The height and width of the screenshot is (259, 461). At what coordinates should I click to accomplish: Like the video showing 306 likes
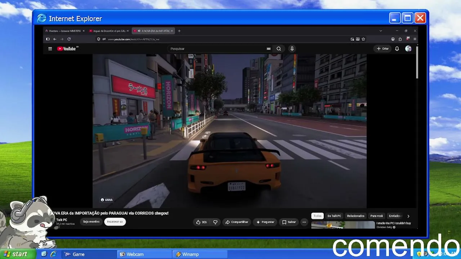(201, 222)
